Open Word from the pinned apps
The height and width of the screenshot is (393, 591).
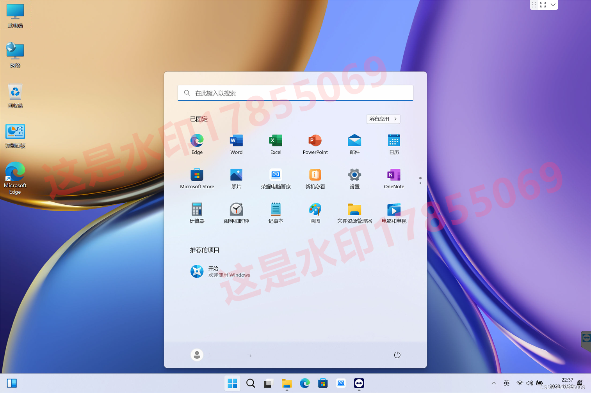coord(236,143)
